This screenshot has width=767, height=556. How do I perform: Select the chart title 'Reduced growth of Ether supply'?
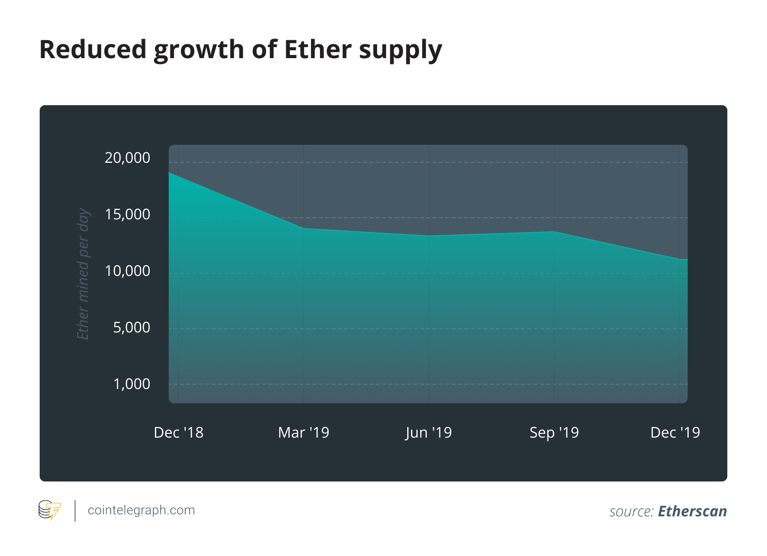tap(241, 50)
